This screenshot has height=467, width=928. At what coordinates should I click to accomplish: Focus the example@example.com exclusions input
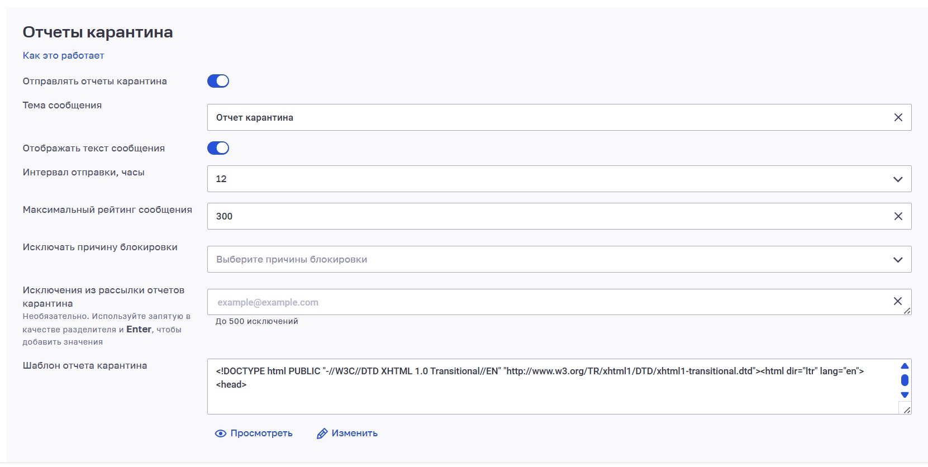click(550, 302)
